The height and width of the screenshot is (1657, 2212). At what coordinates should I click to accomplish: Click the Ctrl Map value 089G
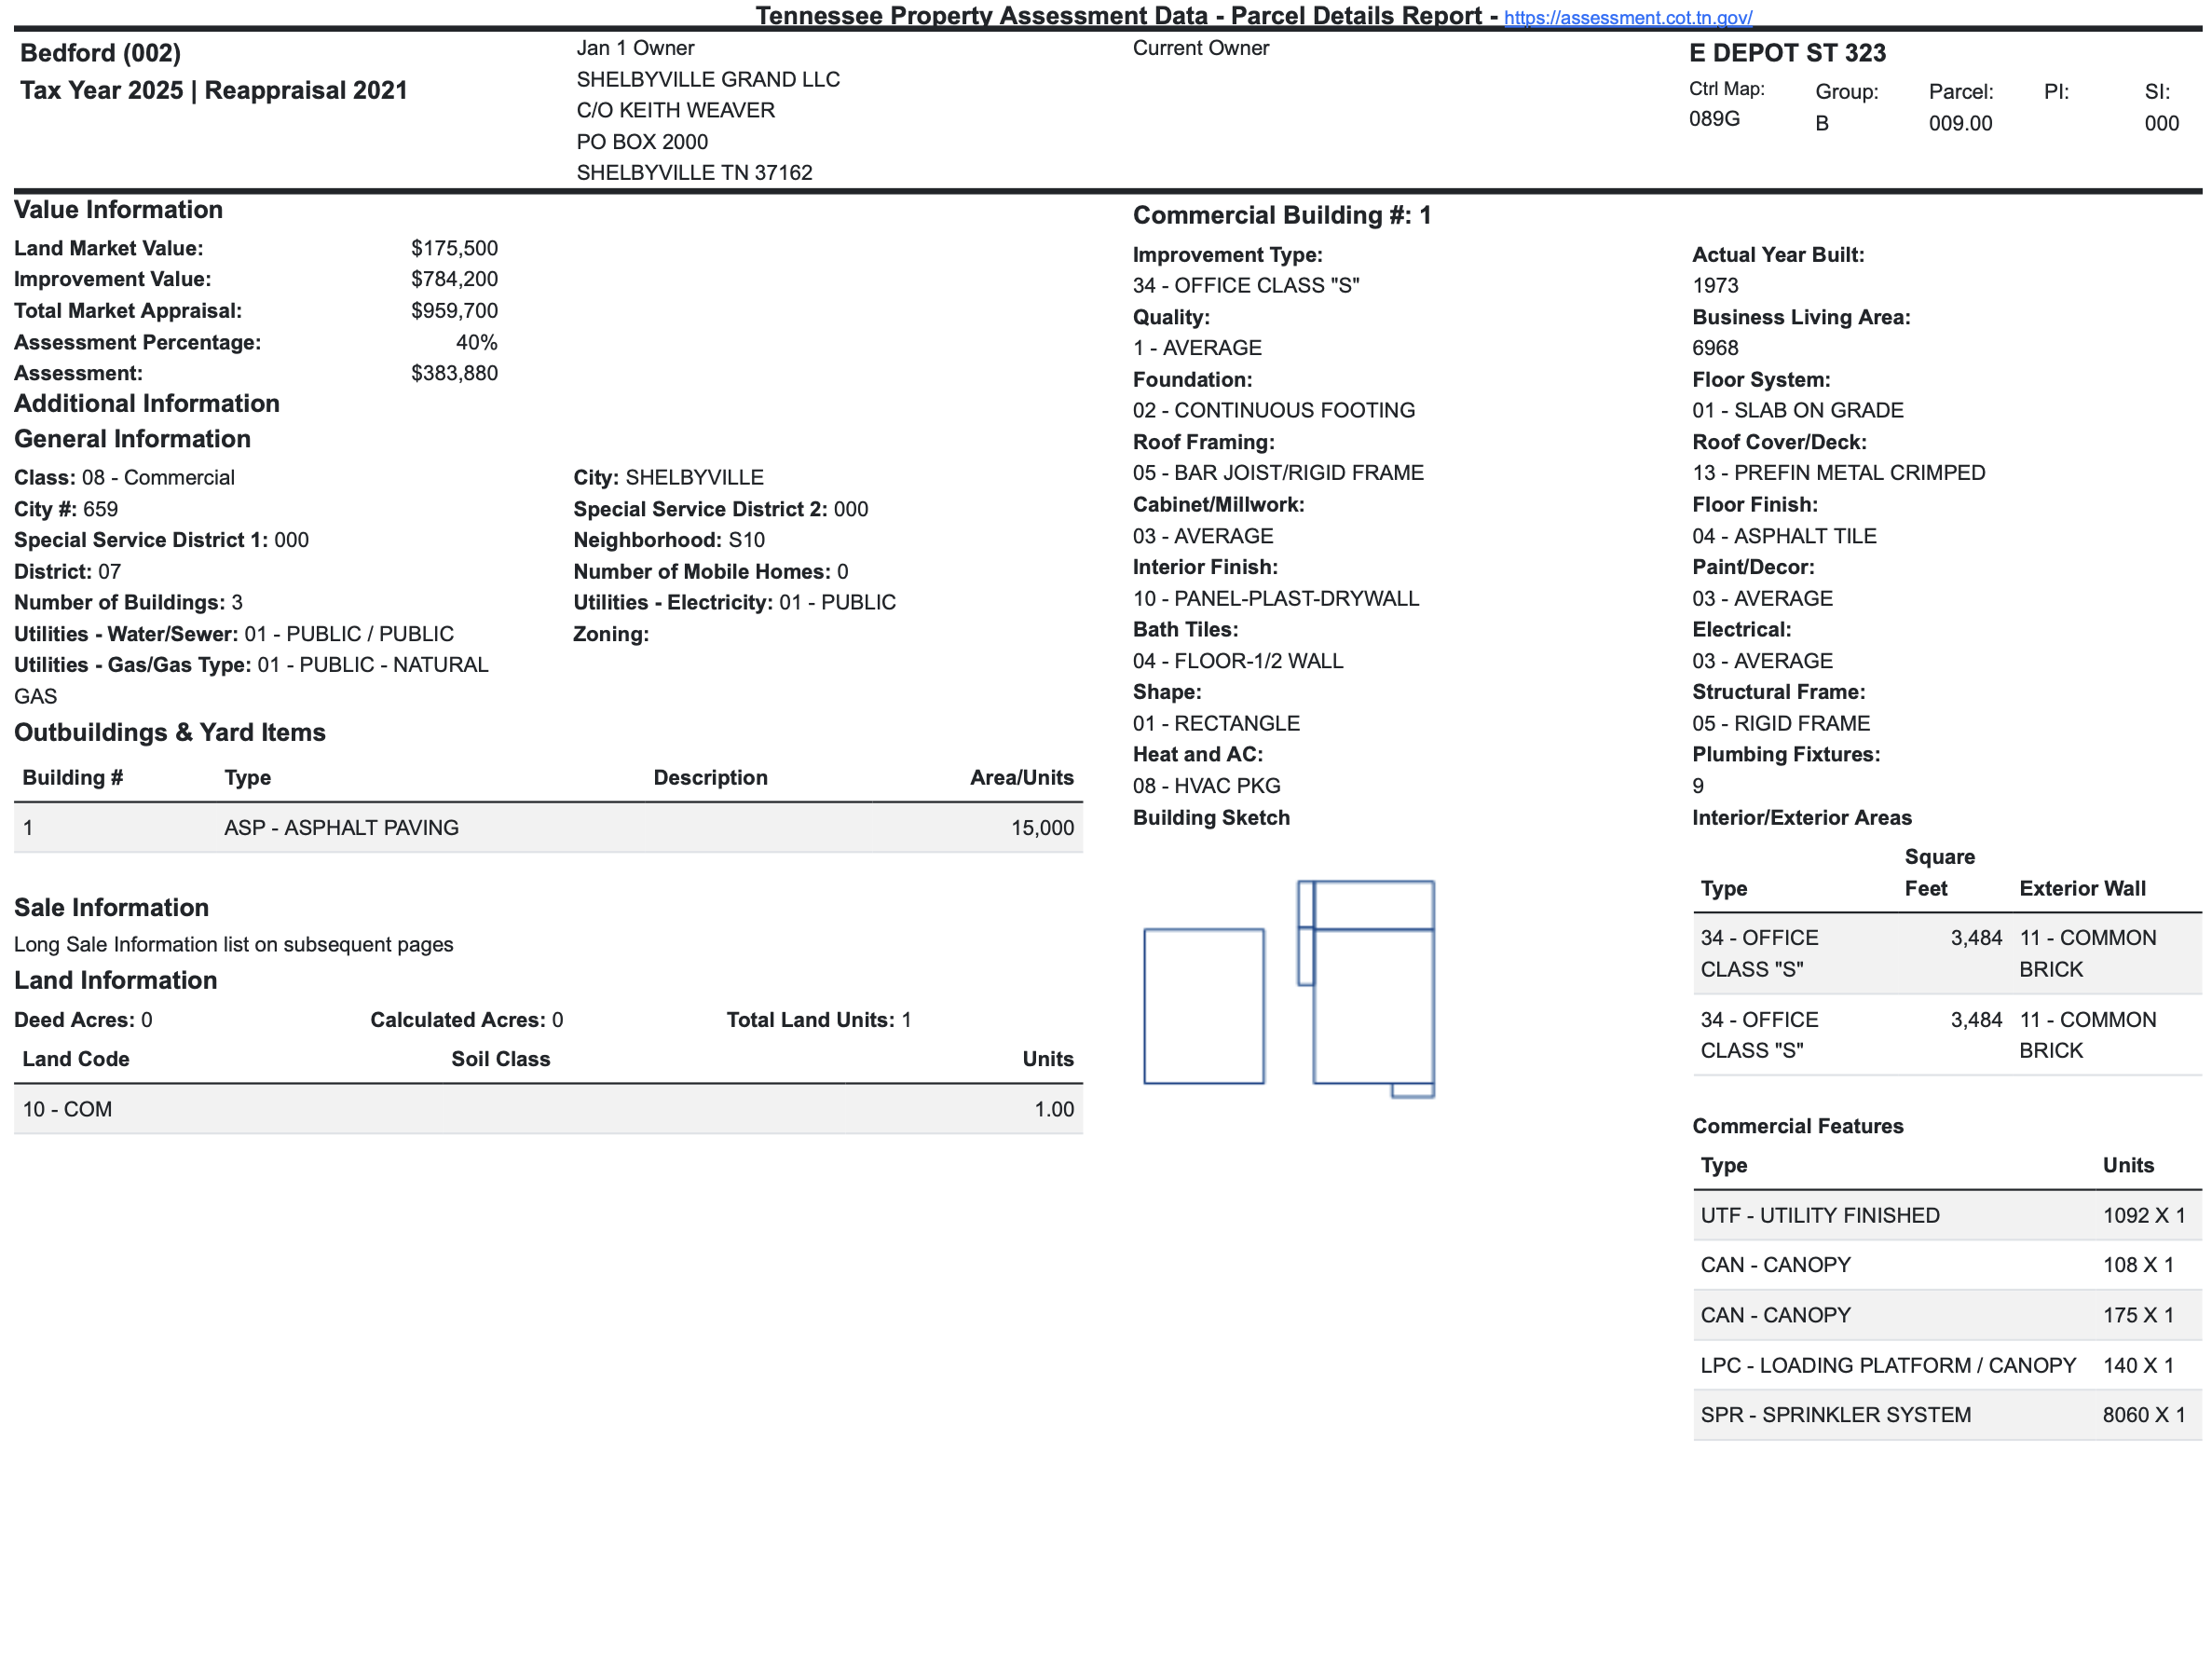(1713, 118)
